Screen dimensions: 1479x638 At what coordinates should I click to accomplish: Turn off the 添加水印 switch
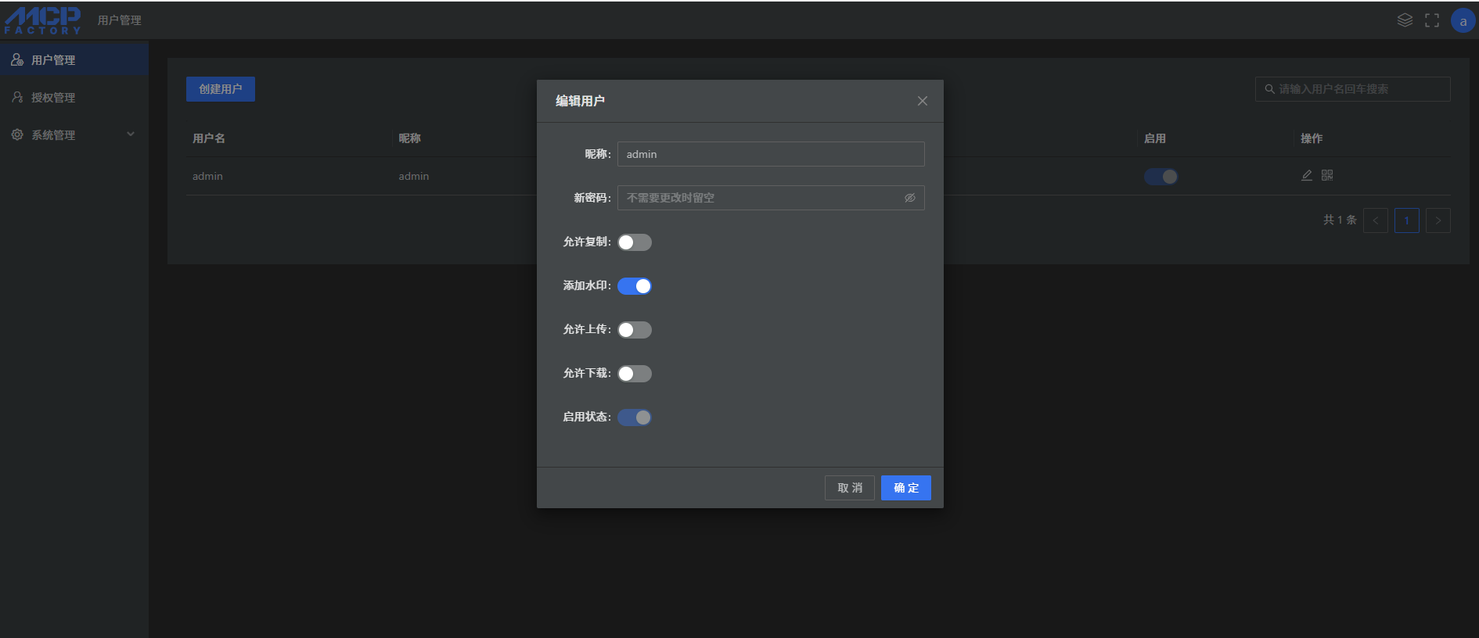pyautogui.click(x=635, y=286)
